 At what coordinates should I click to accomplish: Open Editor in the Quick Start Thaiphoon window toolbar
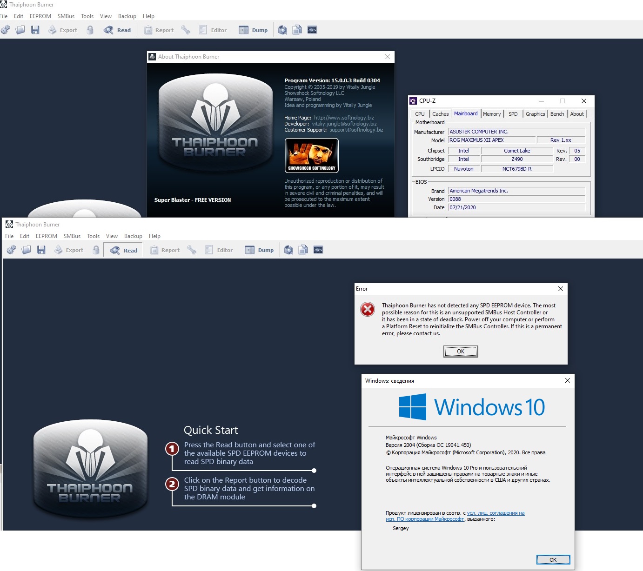[x=219, y=250]
